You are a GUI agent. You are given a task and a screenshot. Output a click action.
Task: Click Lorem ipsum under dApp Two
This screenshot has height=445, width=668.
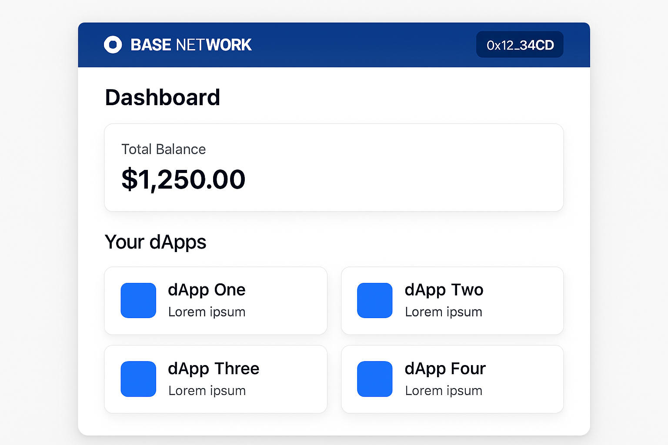click(x=444, y=312)
